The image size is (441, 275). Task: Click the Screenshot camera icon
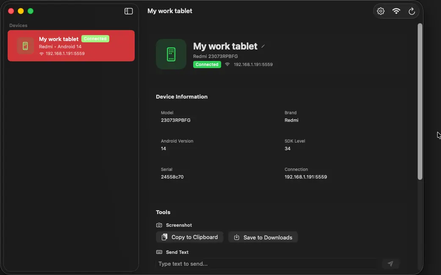click(159, 225)
